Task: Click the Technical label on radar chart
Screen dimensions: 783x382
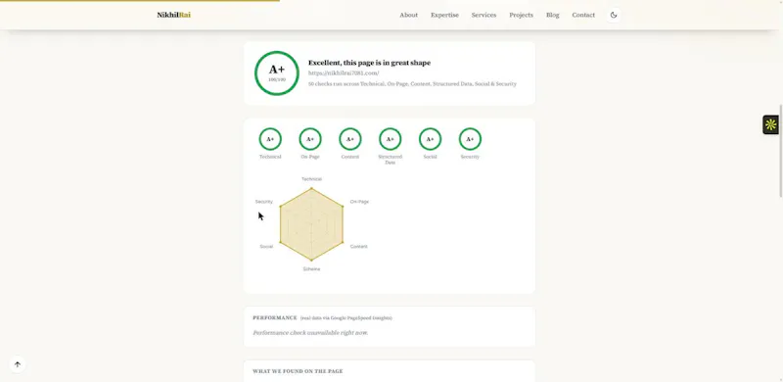Action: pyautogui.click(x=311, y=179)
